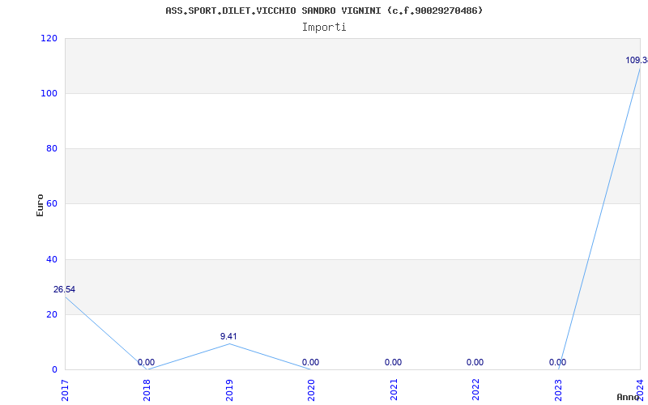This screenshot has height=405, width=648.
Task: Click the 100 y-axis tick label
Action: pyautogui.click(x=49, y=93)
